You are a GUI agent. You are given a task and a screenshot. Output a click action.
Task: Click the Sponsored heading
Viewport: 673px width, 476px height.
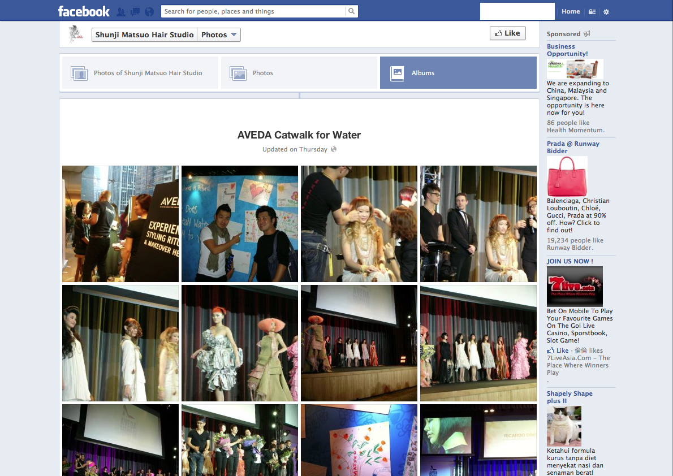point(563,34)
